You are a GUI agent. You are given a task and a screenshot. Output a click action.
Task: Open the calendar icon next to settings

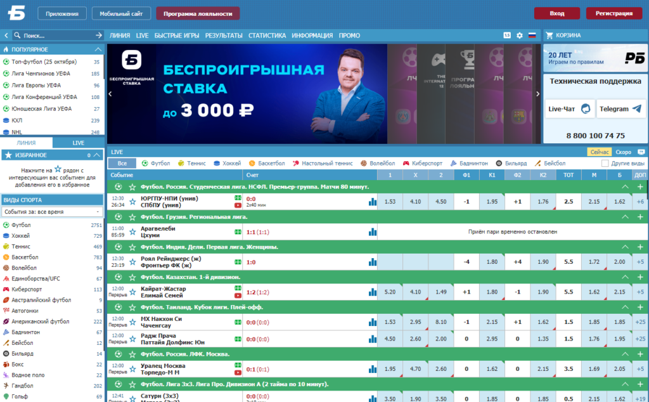[507, 36]
